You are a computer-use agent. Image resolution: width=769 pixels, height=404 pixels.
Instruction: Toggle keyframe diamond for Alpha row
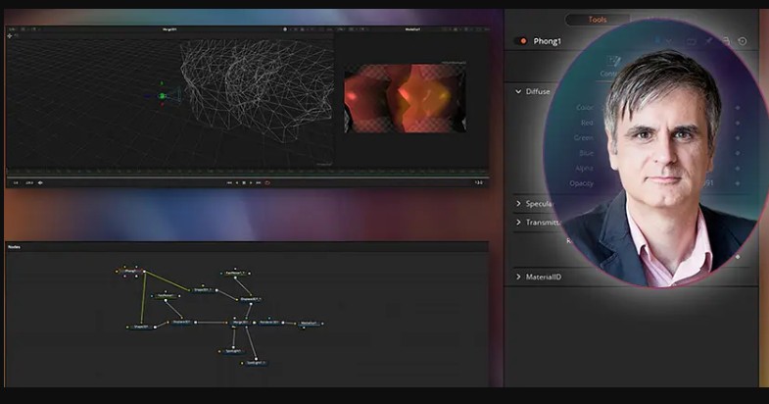[737, 169]
